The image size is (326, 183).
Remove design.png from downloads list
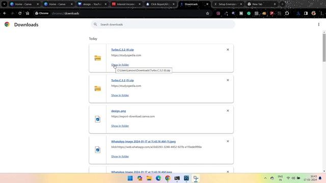point(228,111)
